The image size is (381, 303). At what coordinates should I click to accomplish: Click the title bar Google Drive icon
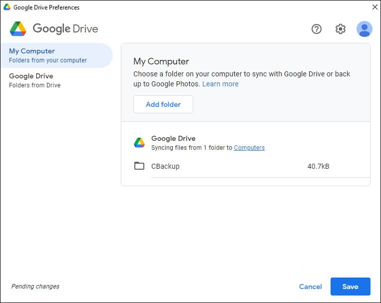[7, 7]
